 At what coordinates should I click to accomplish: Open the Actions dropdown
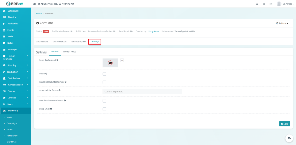point(282,23)
